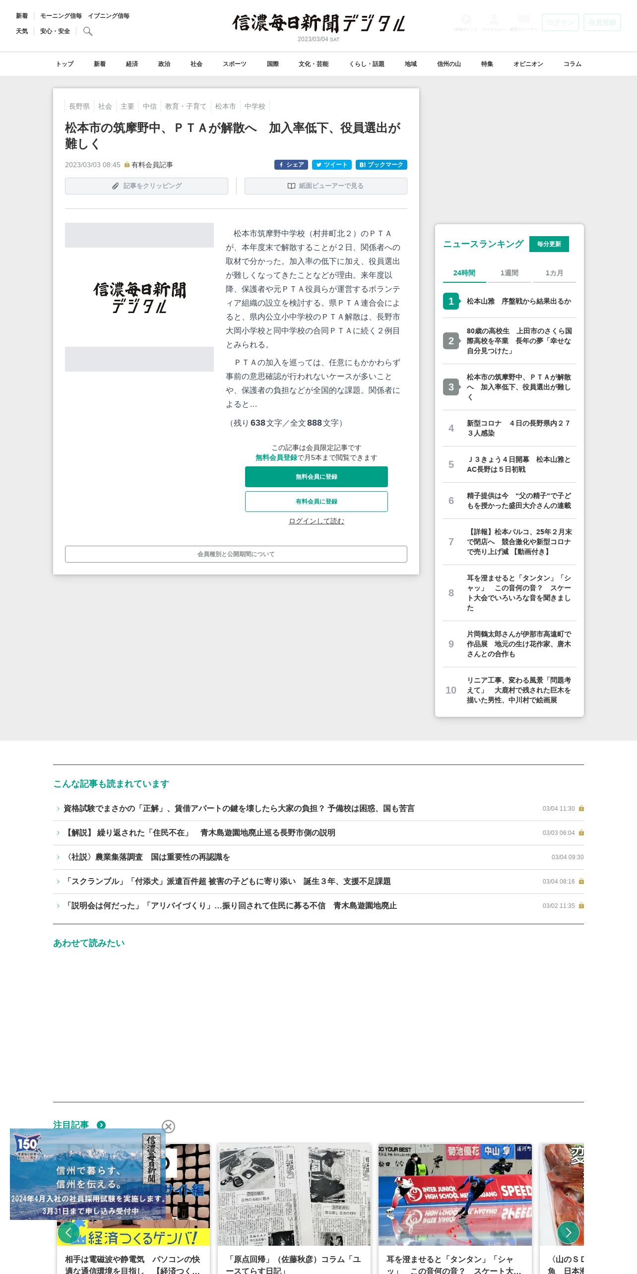The width and height of the screenshot is (637, 1274).
Task: Open 「原点回帰」（佐藤秋彦）コラム card title
Action: coord(294,1264)
